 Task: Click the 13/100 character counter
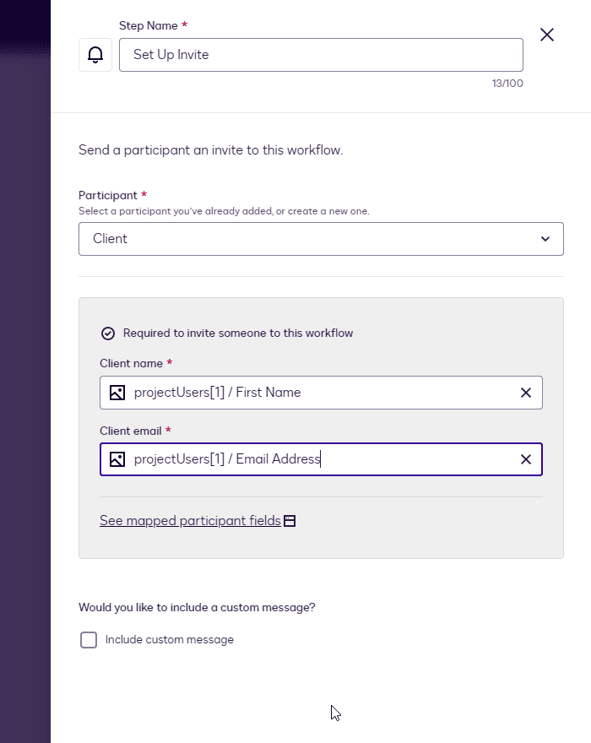click(x=507, y=84)
